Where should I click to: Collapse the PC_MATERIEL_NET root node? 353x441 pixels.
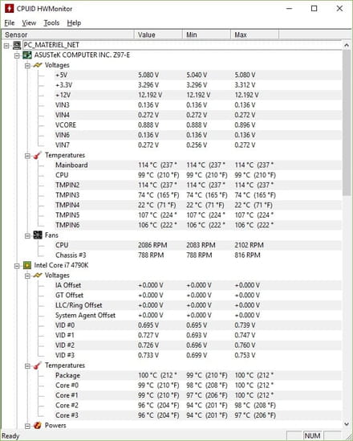tap(6, 46)
